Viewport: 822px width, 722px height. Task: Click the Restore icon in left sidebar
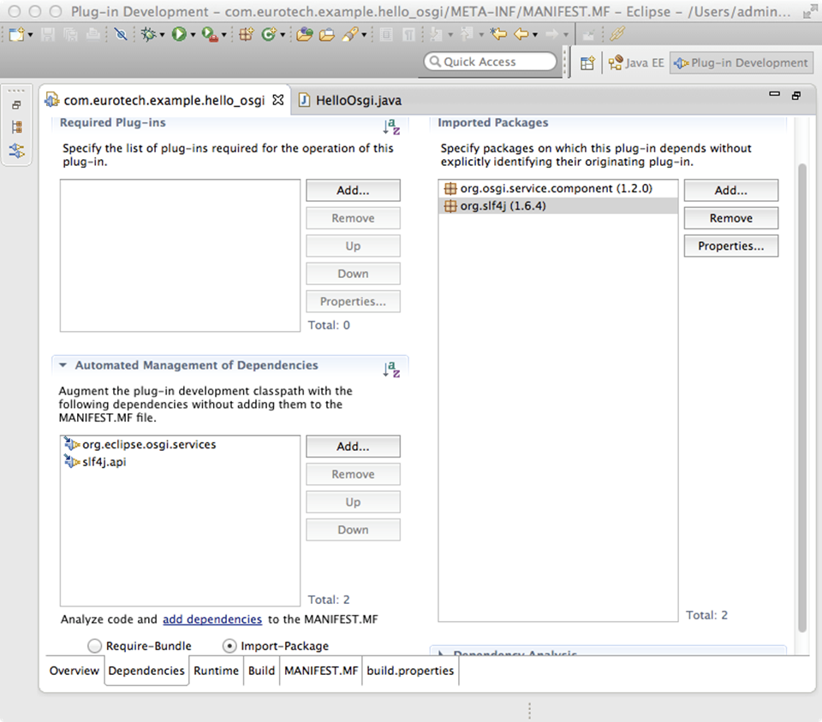pyautogui.click(x=17, y=105)
